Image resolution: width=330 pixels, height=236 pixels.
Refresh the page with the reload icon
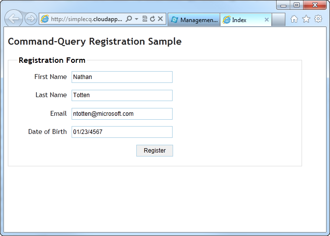click(152, 19)
